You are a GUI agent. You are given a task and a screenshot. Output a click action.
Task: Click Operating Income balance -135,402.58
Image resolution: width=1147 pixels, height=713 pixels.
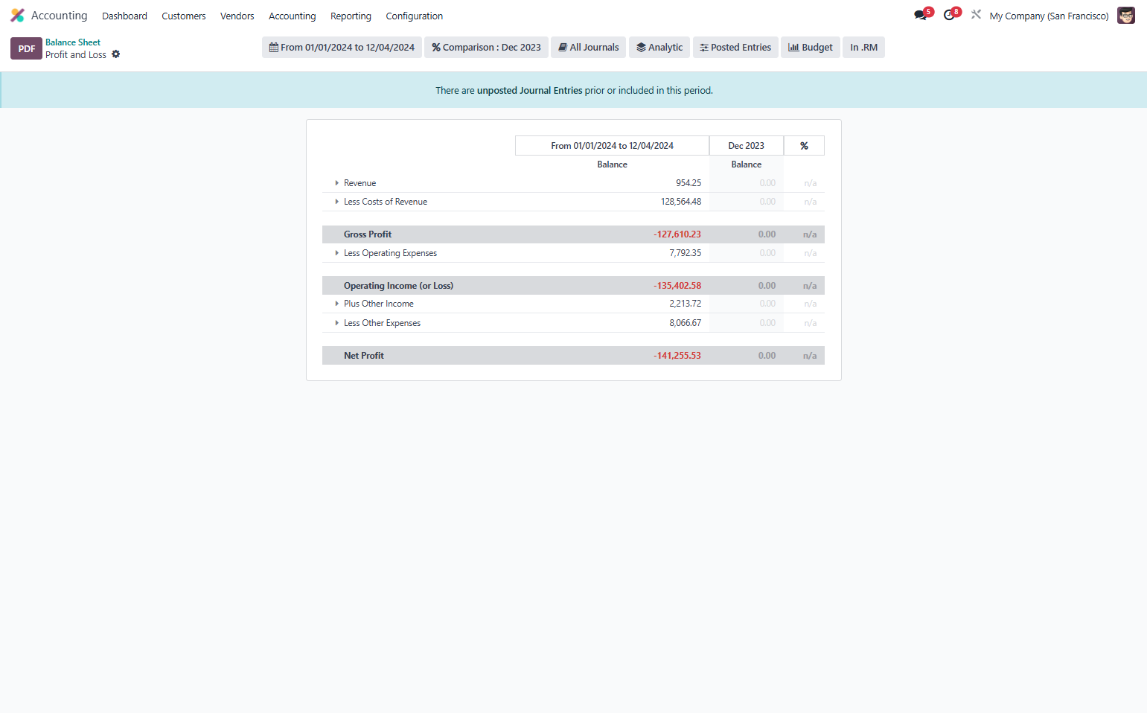[x=677, y=286]
